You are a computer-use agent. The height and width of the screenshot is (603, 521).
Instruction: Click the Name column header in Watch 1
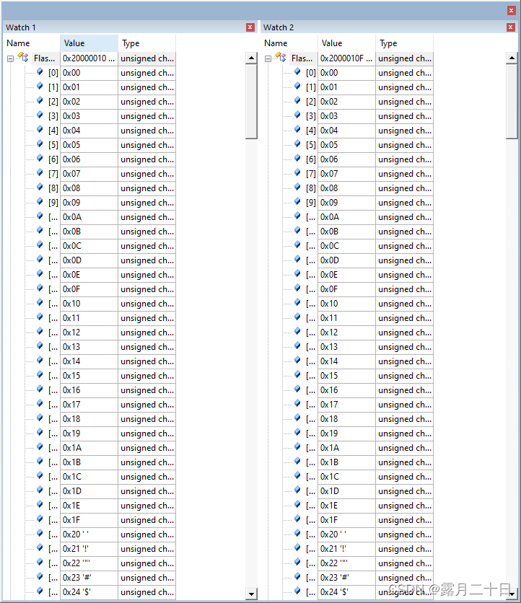(x=32, y=43)
